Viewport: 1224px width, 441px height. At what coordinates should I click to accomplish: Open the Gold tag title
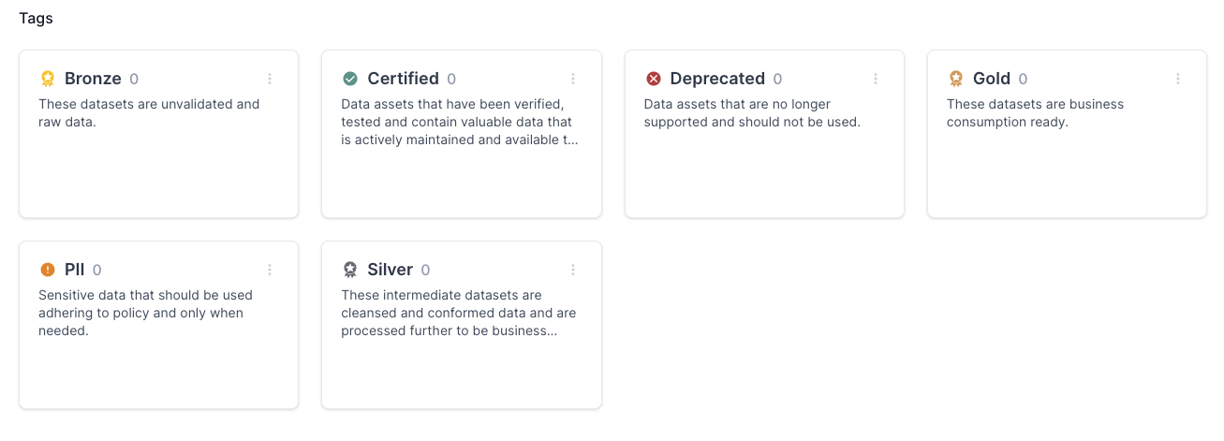coord(992,79)
